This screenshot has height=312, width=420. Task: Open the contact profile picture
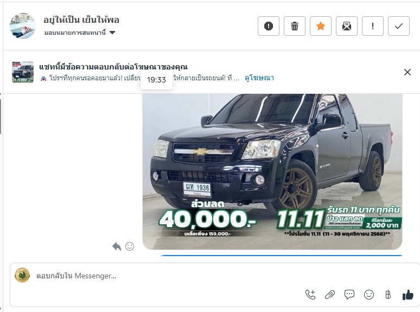(23, 26)
